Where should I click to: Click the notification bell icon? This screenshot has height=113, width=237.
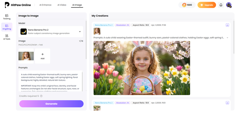click(221, 5)
